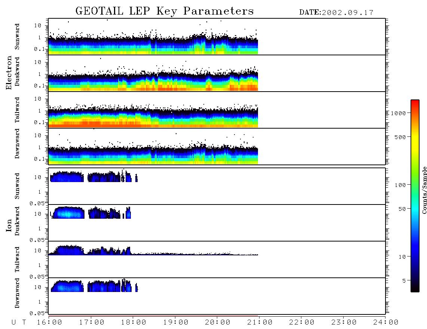Image resolution: width=427 pixels, height=329 pixels.
Task: Click the colorbar 500 tick label
Action: pos(400,137)
